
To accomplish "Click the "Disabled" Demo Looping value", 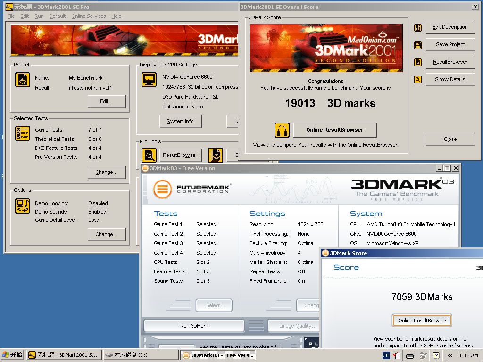I will point(98,204).
